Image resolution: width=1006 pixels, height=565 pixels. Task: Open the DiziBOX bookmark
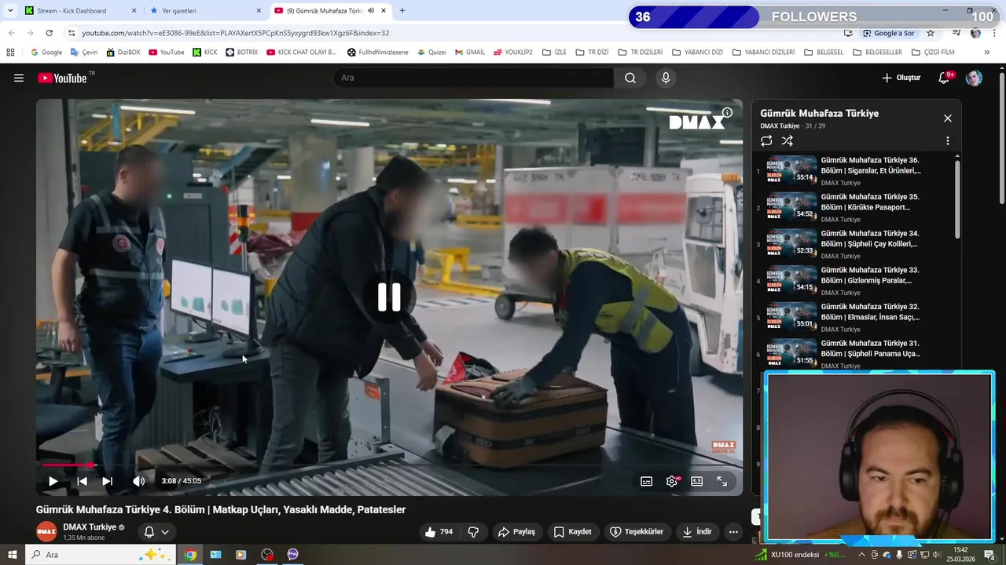123,53
